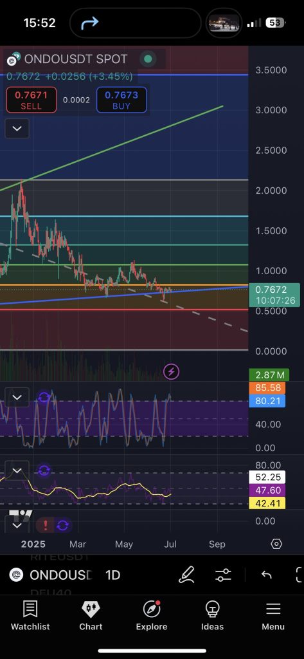Tap the Jul label on time axis
Image resolution: width=304 pixels, height=659 pixels.
click(x=170, y=544)
